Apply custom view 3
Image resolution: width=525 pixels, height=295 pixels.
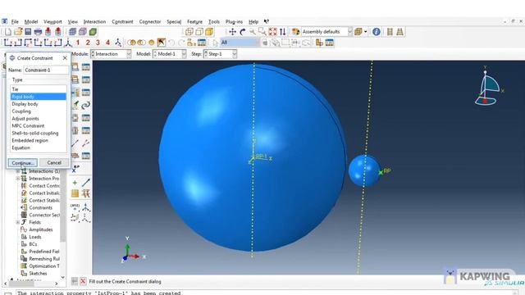click(98, 43)
